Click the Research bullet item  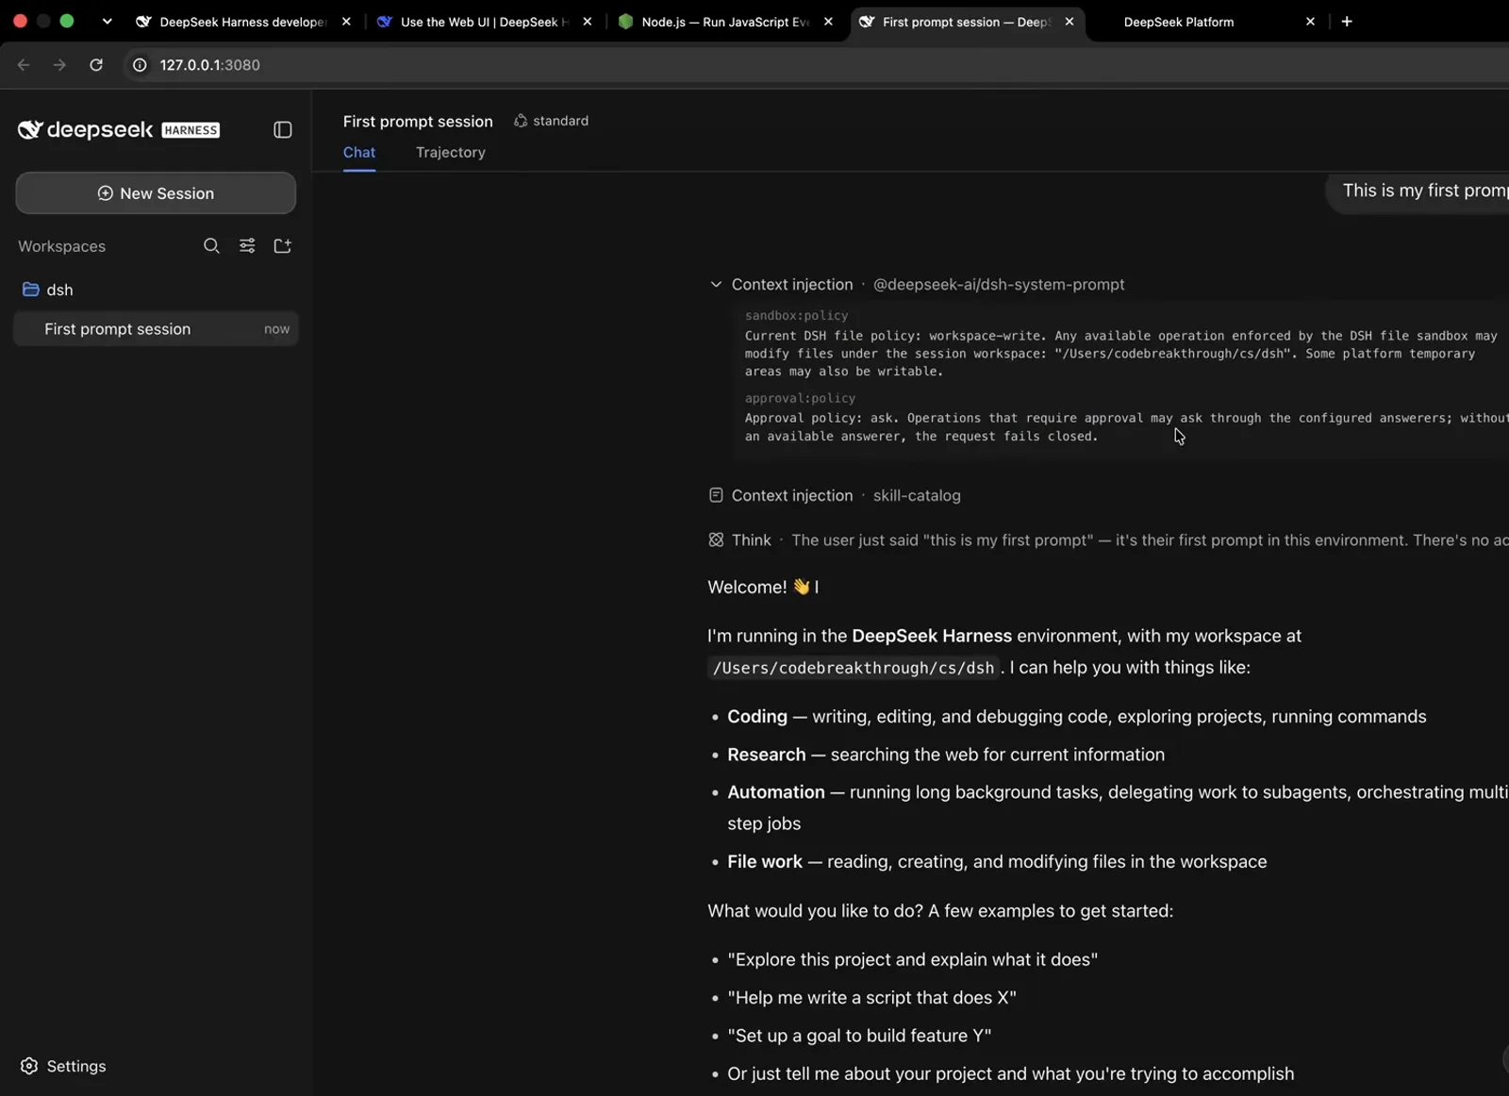tap(945, 755)
